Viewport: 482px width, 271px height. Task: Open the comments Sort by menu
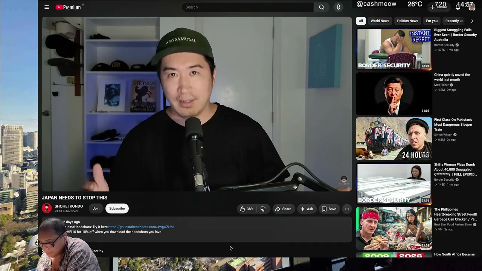tap(97, 251)
